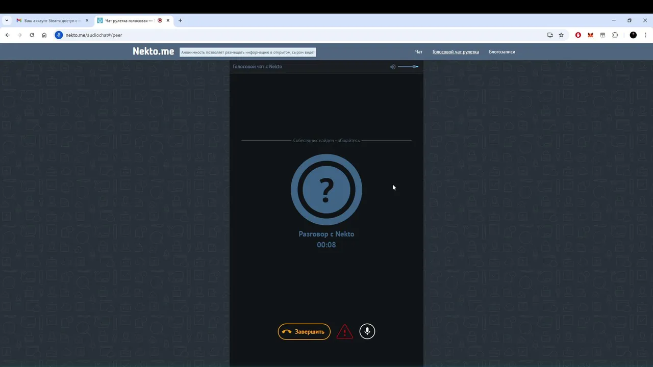653x367 pixels.
Task: Open the Блогозаписи section
Action: tap(502, 51)
